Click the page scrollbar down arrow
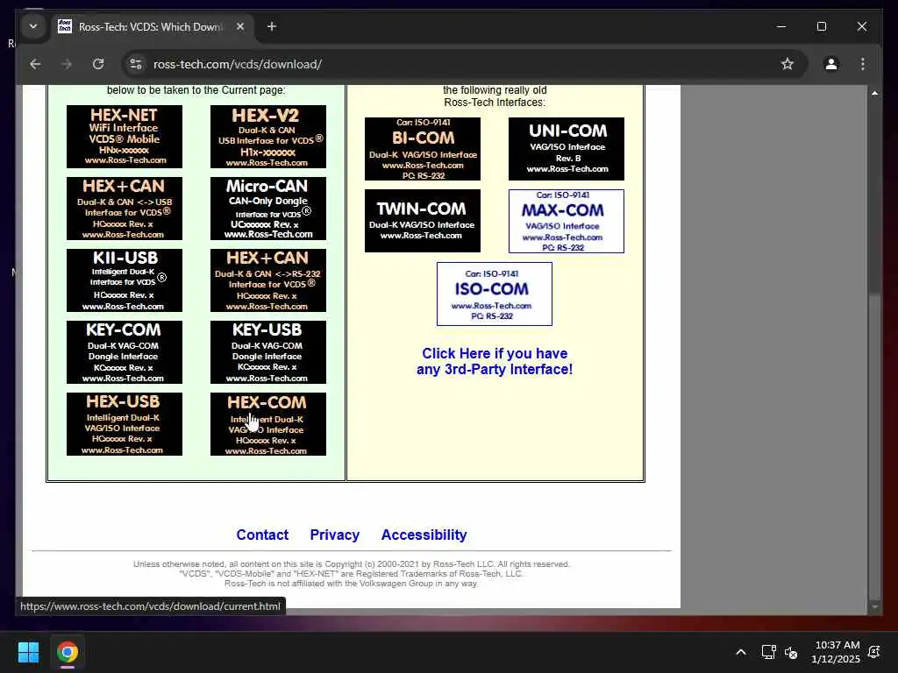This screenshot has width=898, height=673. click(874, 606)
